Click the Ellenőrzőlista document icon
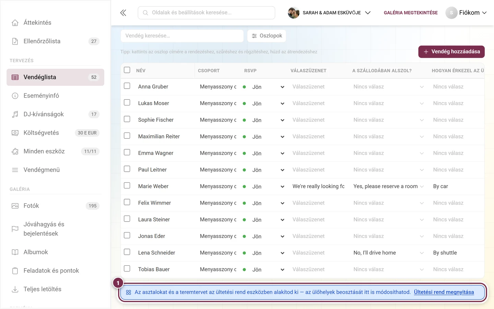Screen dimensions: 494x309 click(15, 41)
